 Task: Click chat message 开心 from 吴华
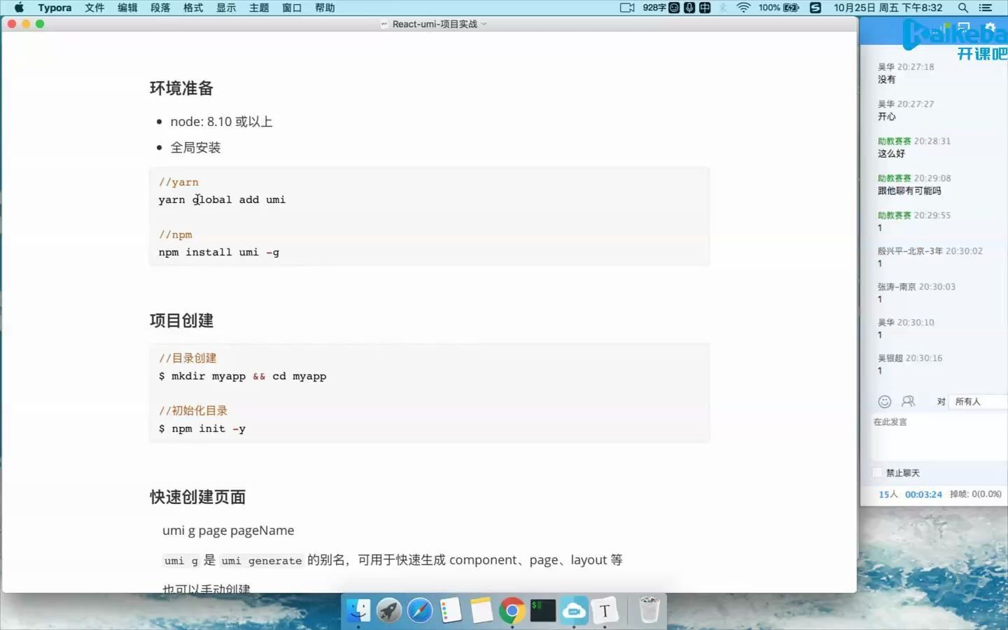tap(887, 116)
